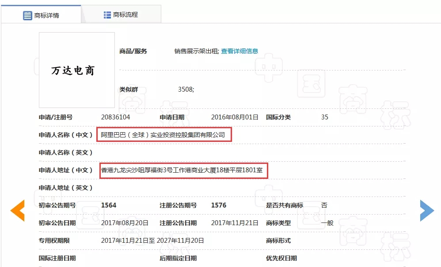Click registration announcement date 2017年11月21日
Image resolution: width=441 pixels, height=267 pixels.
(234, 223)
